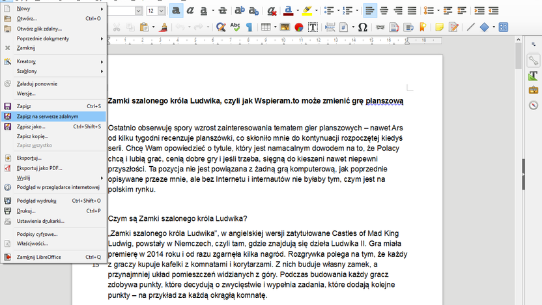
Task: Insert special character Omega
Action: click(363, 27)
